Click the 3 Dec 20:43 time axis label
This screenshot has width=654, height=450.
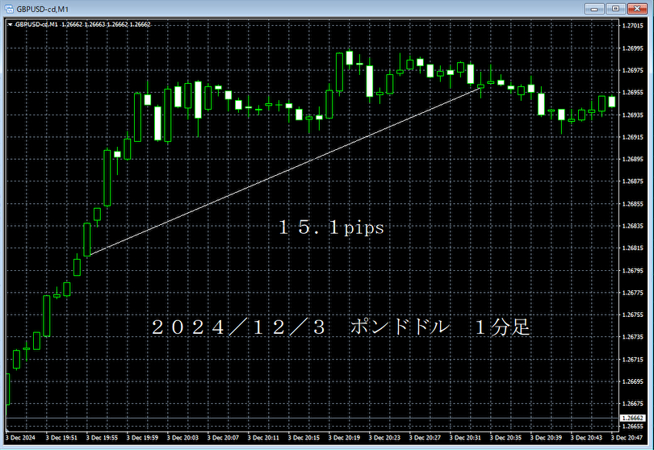[x=586, y=438]
